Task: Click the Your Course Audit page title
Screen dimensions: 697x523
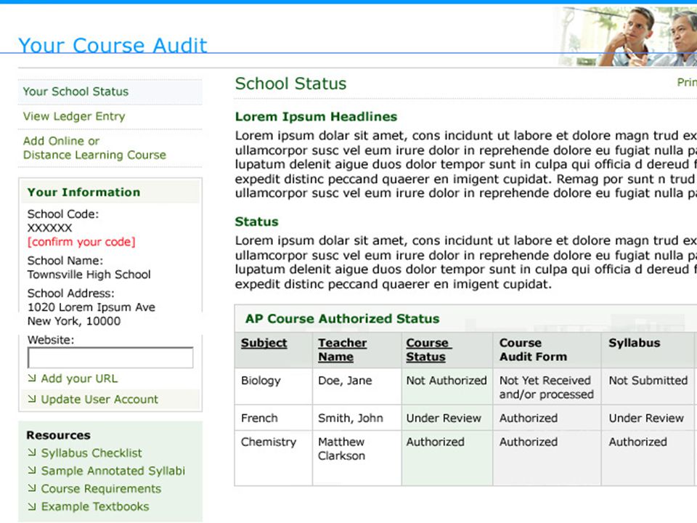Action: tap(113, 45)
